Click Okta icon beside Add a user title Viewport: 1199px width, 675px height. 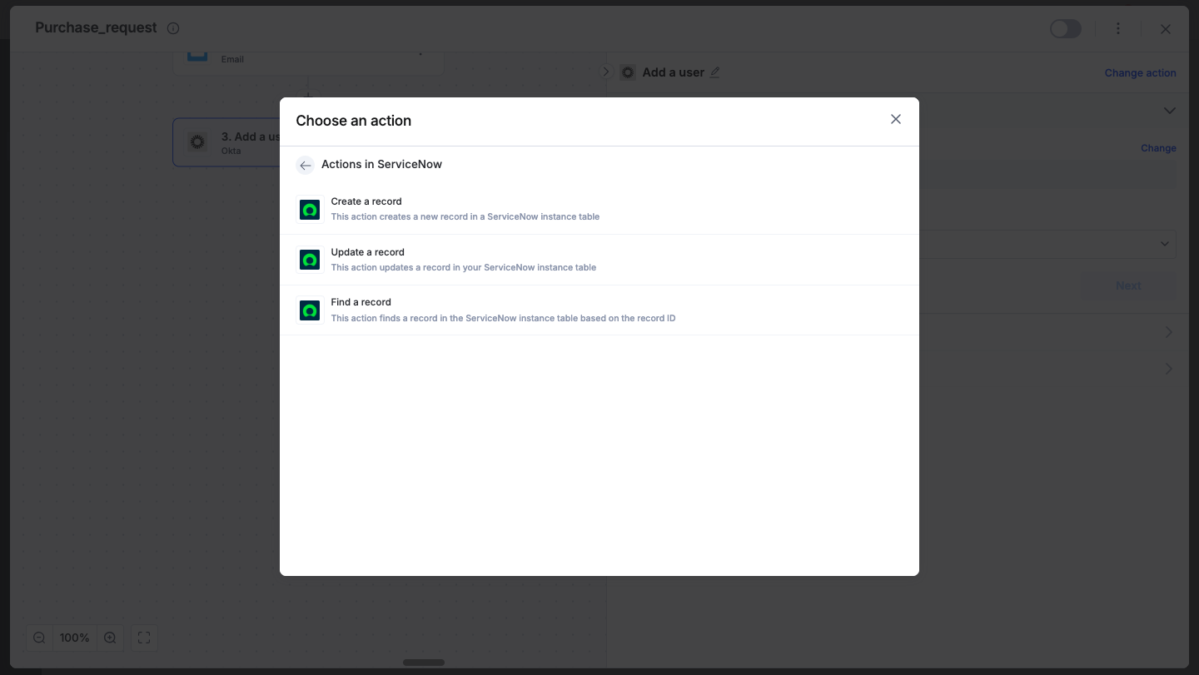click(628, 72)
